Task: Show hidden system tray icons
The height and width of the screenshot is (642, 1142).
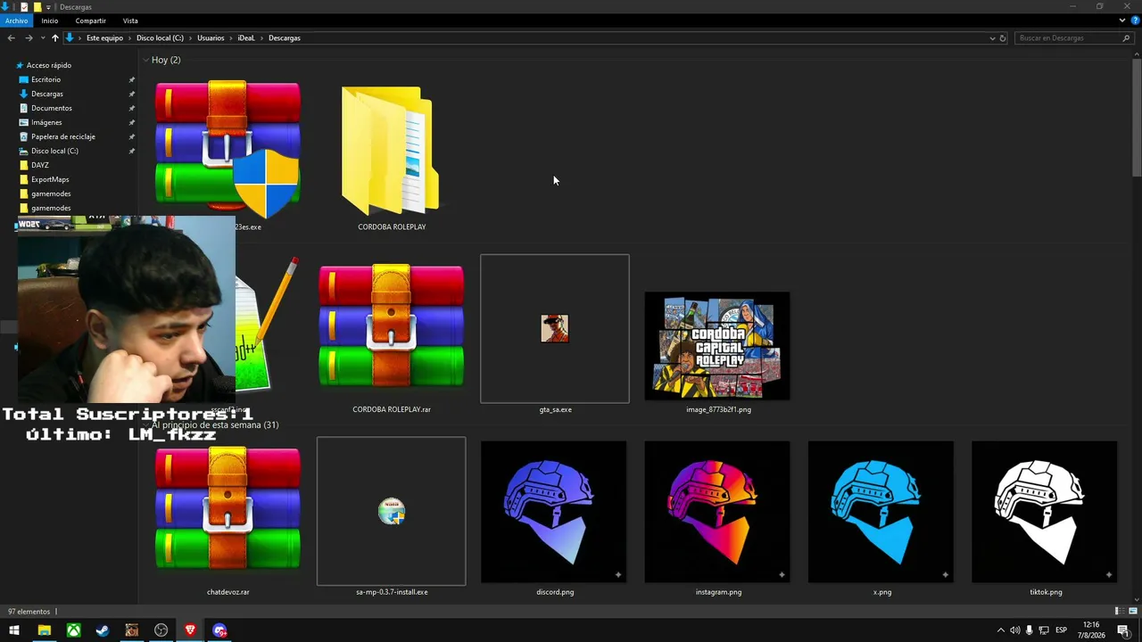Action: [x=1000, y=630]
